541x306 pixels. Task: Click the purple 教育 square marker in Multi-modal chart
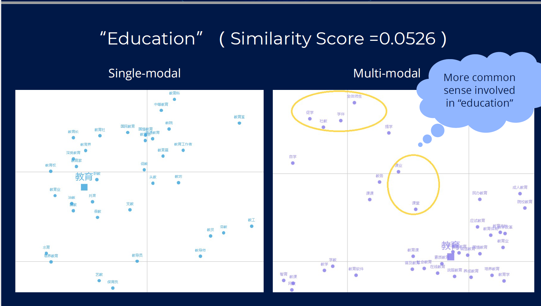pos(450,257)
